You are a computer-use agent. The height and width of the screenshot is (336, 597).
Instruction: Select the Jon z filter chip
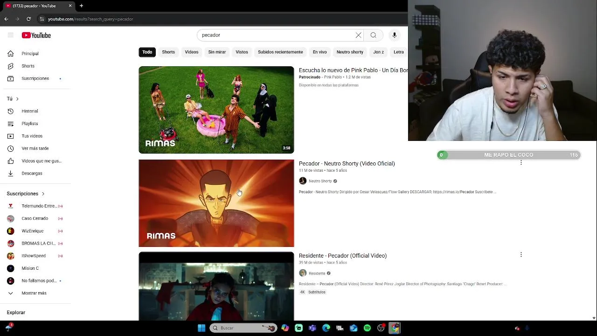(378, 52)
